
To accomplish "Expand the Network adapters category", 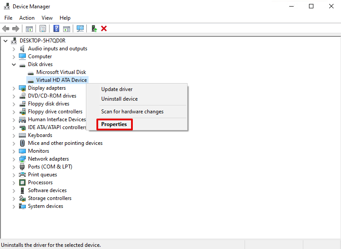I will pos(14,159).
